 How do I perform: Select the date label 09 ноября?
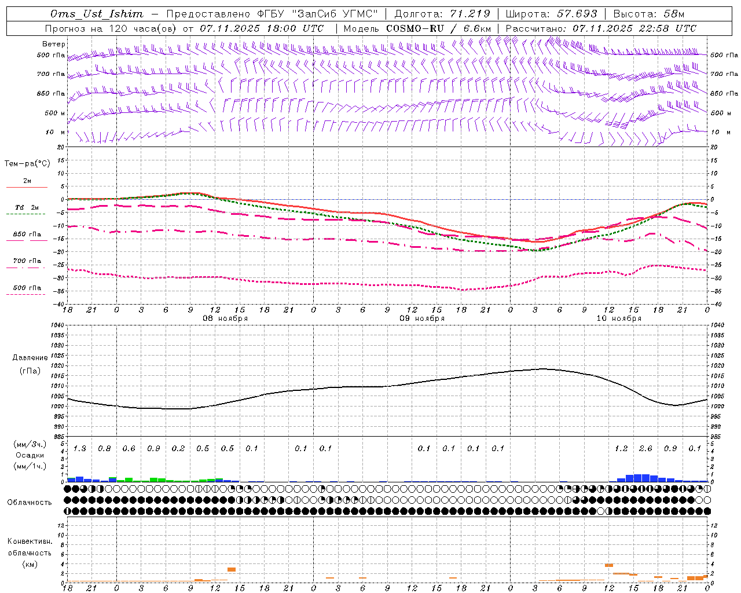[422, 319]
